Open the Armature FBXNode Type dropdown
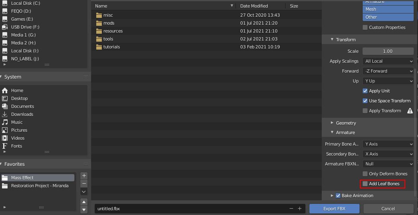This screenshot has width=418, height=215. click(x=388, y=164)
